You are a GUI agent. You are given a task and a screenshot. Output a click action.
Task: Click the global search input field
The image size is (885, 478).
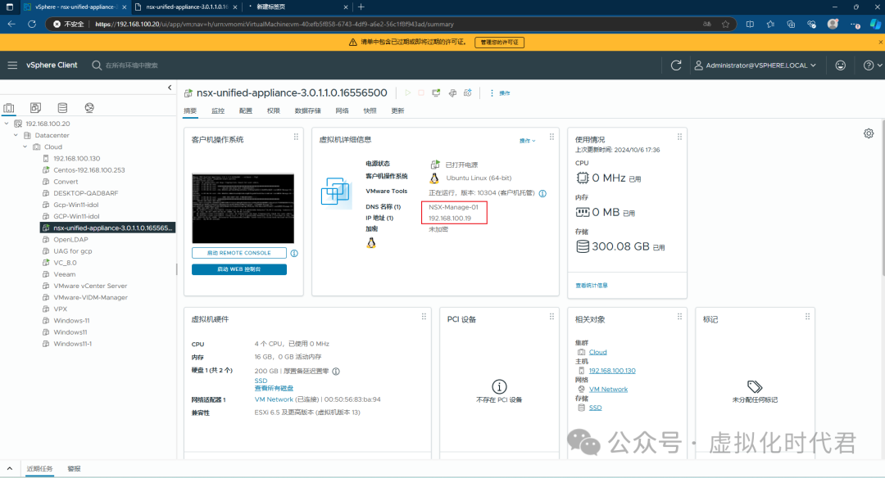tap(131, 65)
